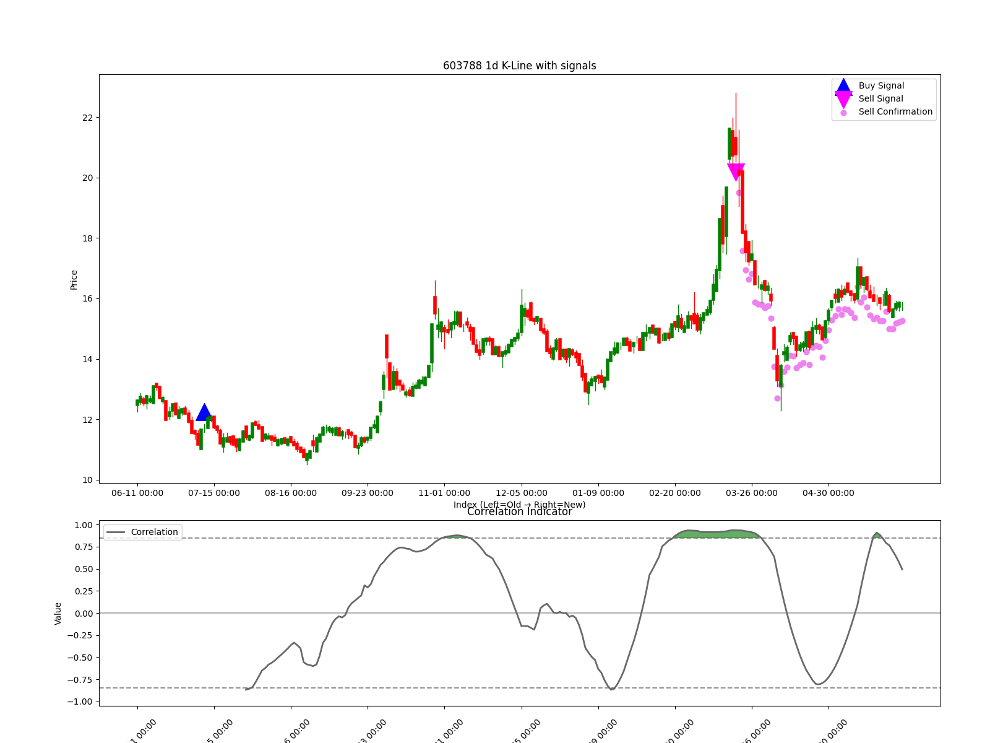Click the '01-09 00:00' date tick under the price chart
The height and width of the screenshot is (743, 990).
pyautogui.click(x=598, y=493)
